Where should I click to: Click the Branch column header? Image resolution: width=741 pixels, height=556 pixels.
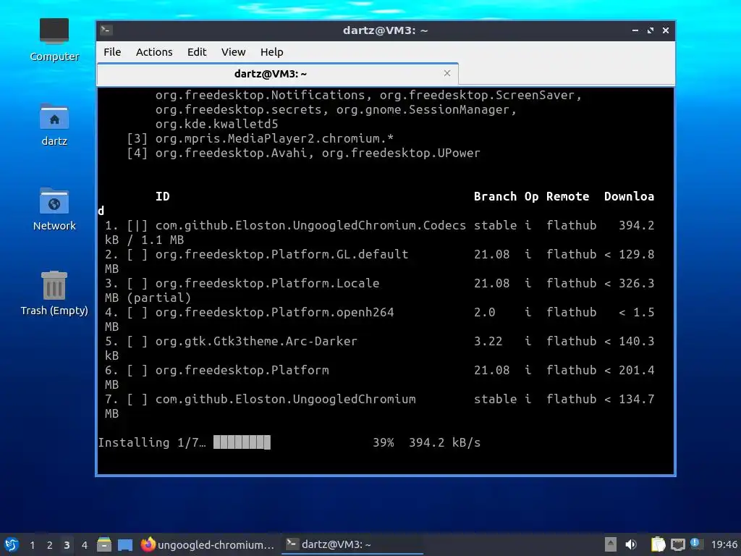tap(495, 197)
